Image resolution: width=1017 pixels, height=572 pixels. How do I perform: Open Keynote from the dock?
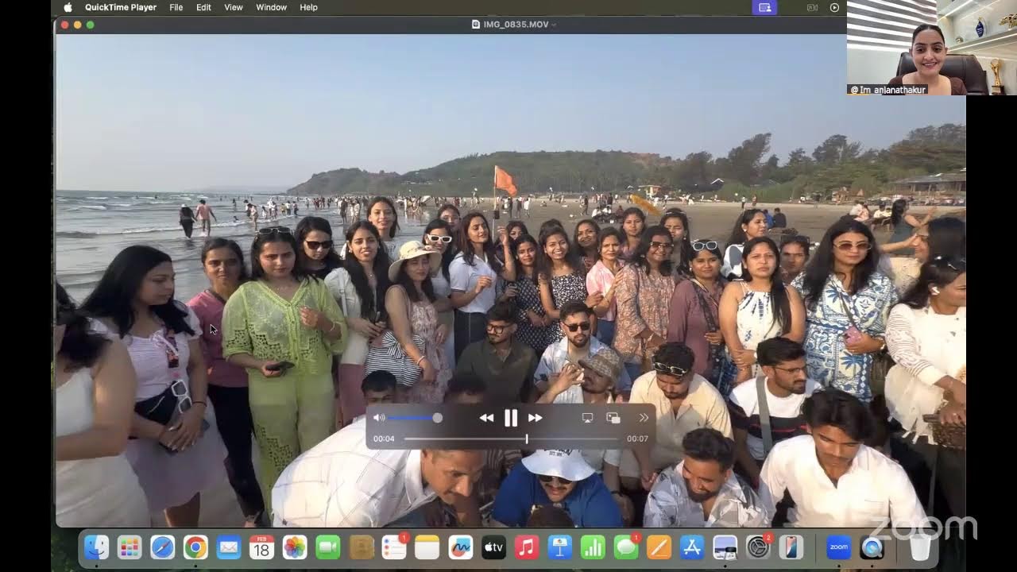click(560, 547)
